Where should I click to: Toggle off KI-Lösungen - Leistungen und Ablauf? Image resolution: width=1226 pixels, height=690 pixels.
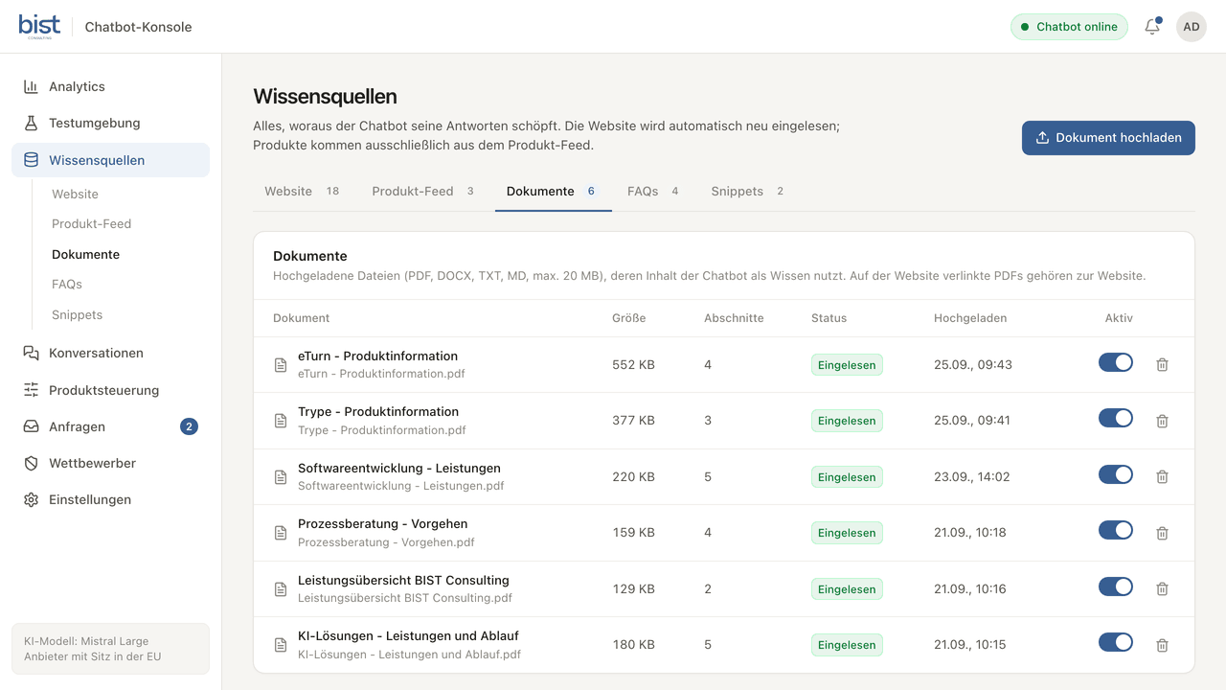(x=1116, y=642)
